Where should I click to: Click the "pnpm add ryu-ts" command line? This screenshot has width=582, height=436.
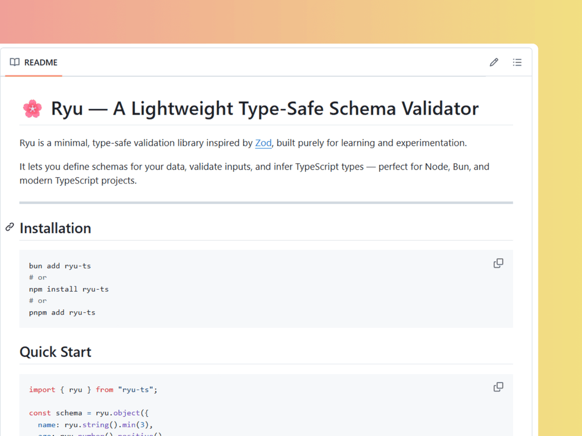[x=62, y=312]
